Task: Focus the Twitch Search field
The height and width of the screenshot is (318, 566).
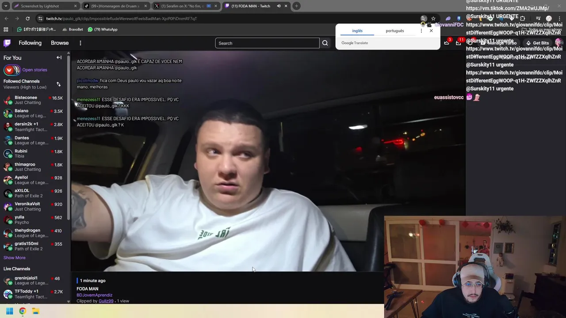Action: click(x=267, y=43)
